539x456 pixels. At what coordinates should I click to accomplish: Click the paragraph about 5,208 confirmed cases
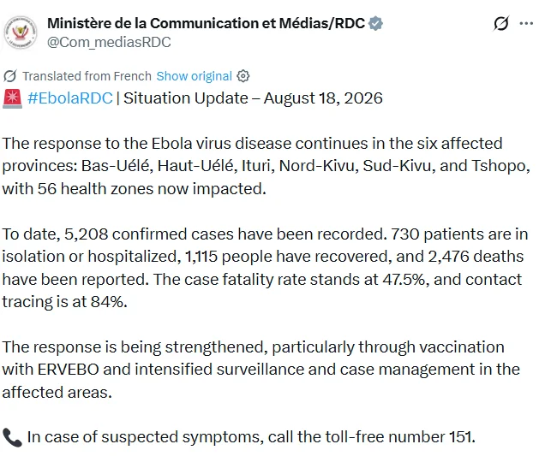[x=265, y=268]
